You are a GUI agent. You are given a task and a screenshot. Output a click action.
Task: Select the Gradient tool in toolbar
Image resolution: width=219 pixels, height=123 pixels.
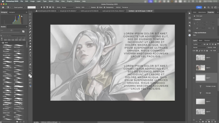pyautogui.click(x=30, y=44)
